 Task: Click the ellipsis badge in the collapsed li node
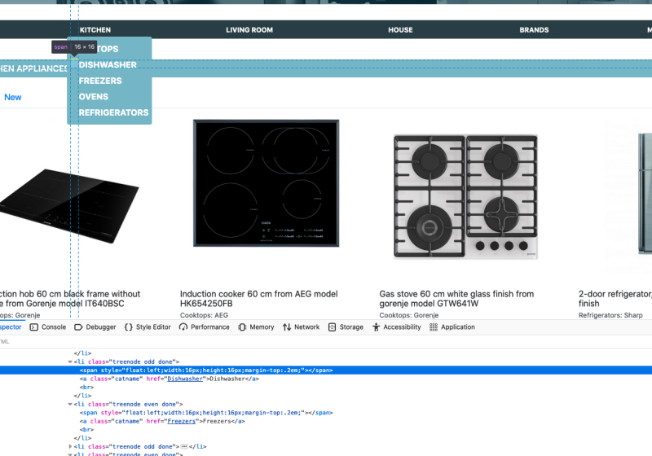(x=184, y=446)
